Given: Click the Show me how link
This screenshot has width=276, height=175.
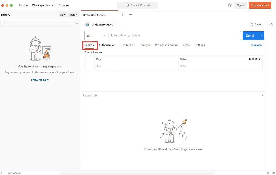Looking at the screenshot, I should pyautogui.click(x=40, y=80).
